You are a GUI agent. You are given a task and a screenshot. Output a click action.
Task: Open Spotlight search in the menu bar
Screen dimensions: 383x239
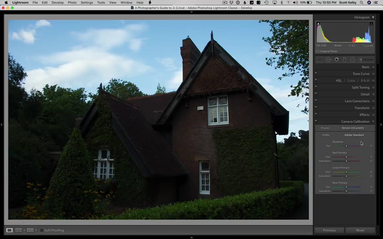click(x=361, y=3)
